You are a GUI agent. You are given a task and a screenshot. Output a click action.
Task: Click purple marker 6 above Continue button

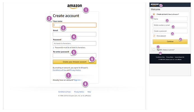point(180,39)
